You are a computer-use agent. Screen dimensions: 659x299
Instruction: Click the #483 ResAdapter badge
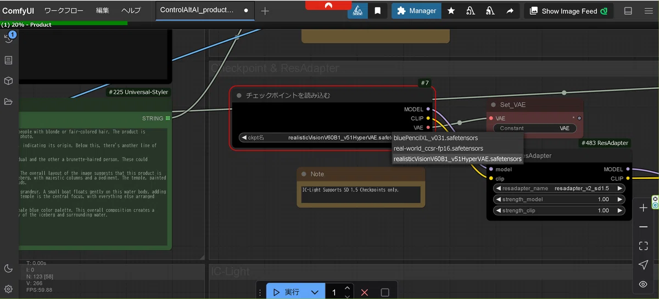coord(605,143)
